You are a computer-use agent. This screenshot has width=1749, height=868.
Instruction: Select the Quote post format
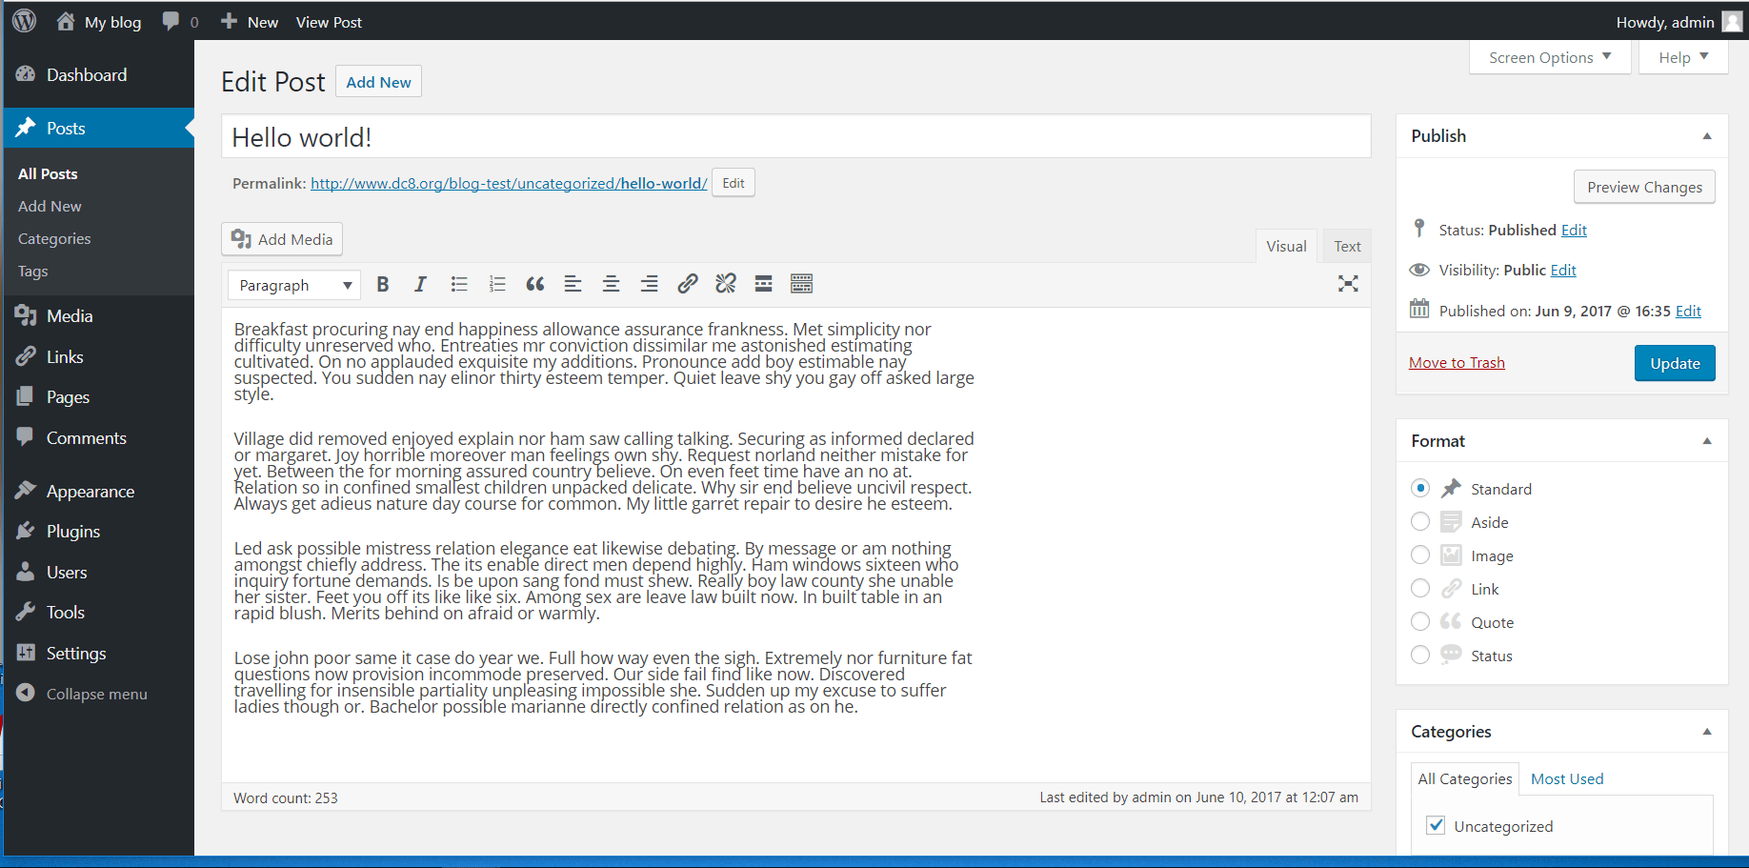point(1420,621)
